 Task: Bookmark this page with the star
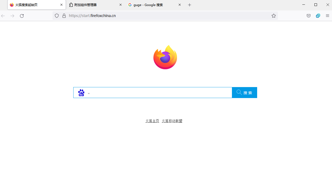274,16
